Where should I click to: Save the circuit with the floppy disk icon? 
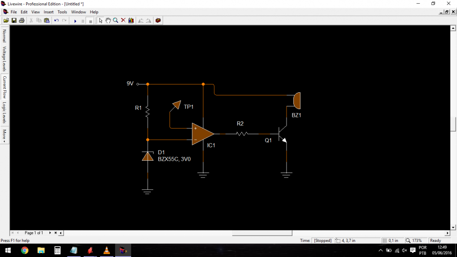14,21
